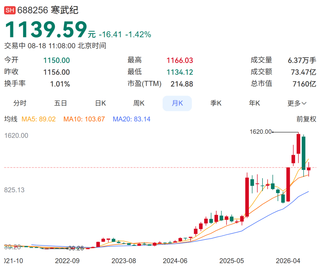Click the 均线 indicator label
Viewport: 320px width, 268px height.
coord(11,119)
